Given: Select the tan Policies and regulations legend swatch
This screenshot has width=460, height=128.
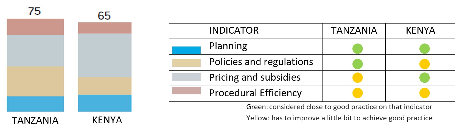Looking at the screenshot, I should click(x=186, y=63).
